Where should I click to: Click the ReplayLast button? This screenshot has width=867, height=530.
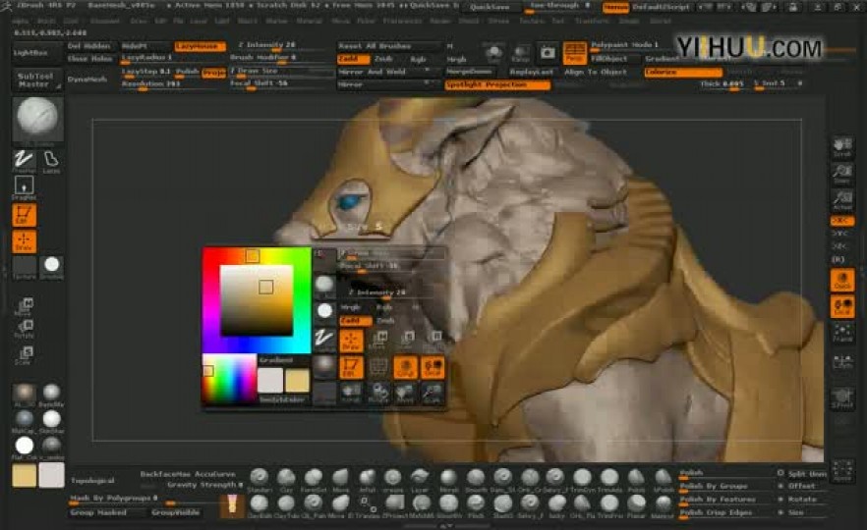[x=532, y=72]
